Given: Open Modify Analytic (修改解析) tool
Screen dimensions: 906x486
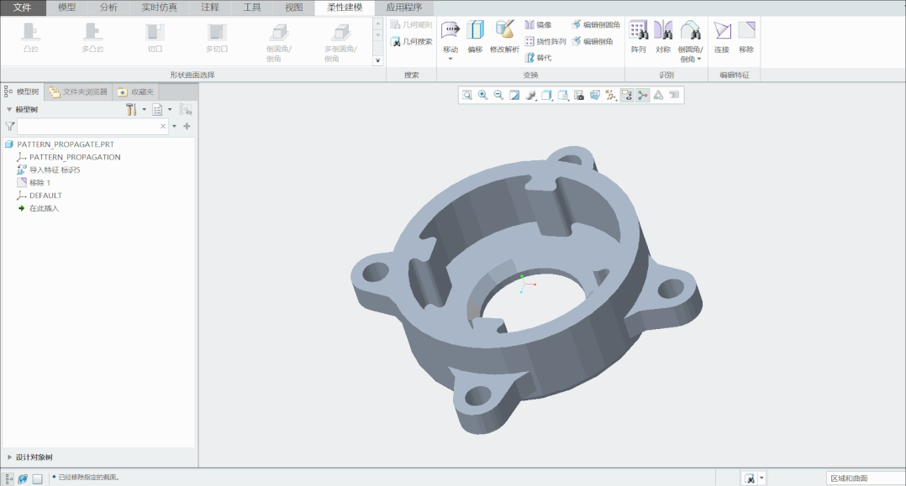Looking at the screenshot, I should click(504, 37).
